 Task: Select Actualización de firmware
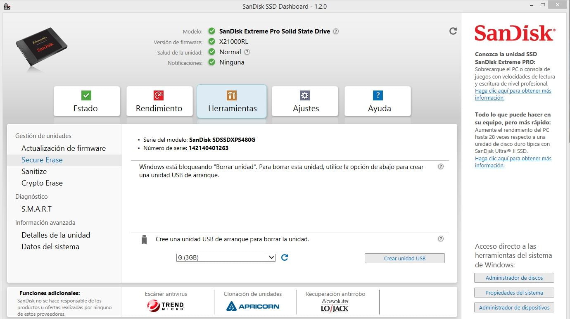click(x=64, y=148)
